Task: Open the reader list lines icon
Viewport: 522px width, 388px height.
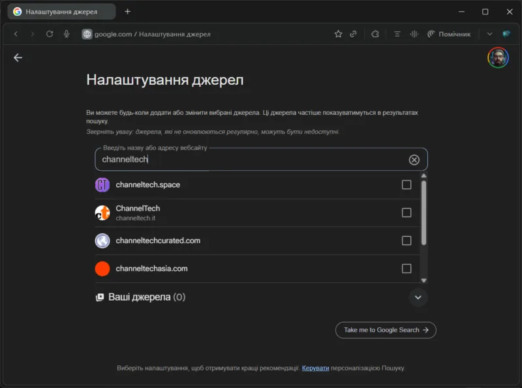Action: (x=397, y=34)
